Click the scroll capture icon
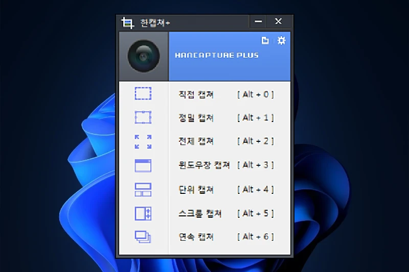Image resolution: width=409 pixels, height=272 pixels. [143, 213]
